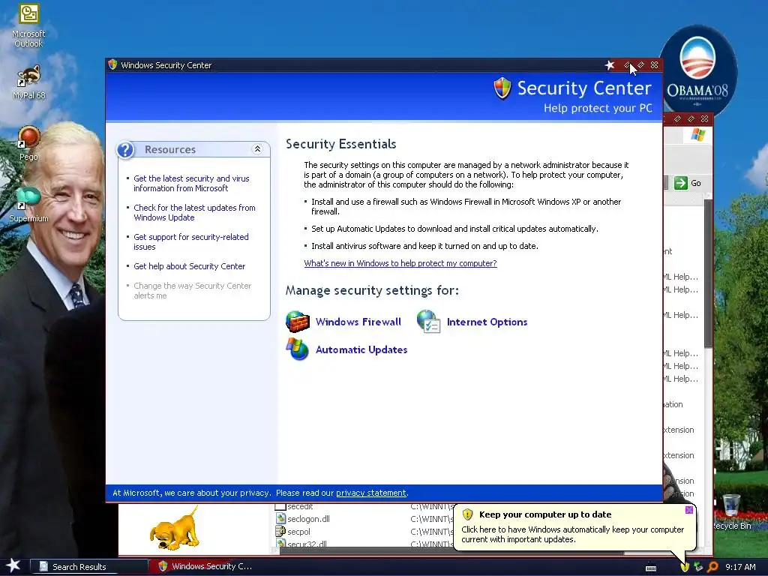Click the yellow shield inside the update balloon
The image size is (768, 576).
coord(467,514)
